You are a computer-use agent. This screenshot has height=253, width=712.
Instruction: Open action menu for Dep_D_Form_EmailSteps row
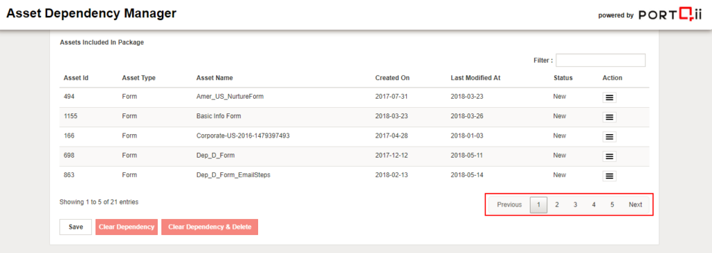point(609,176)
